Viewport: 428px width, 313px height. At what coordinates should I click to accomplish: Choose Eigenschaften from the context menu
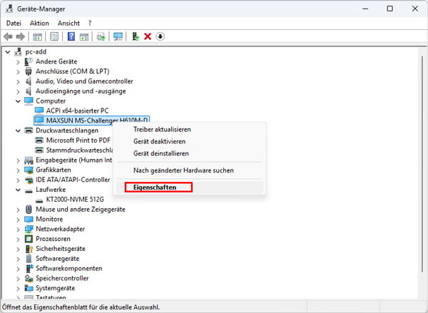(x=158, y=188)
